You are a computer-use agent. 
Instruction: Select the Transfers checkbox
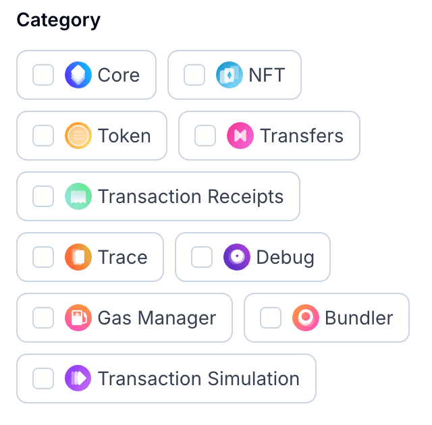(206, 136)
